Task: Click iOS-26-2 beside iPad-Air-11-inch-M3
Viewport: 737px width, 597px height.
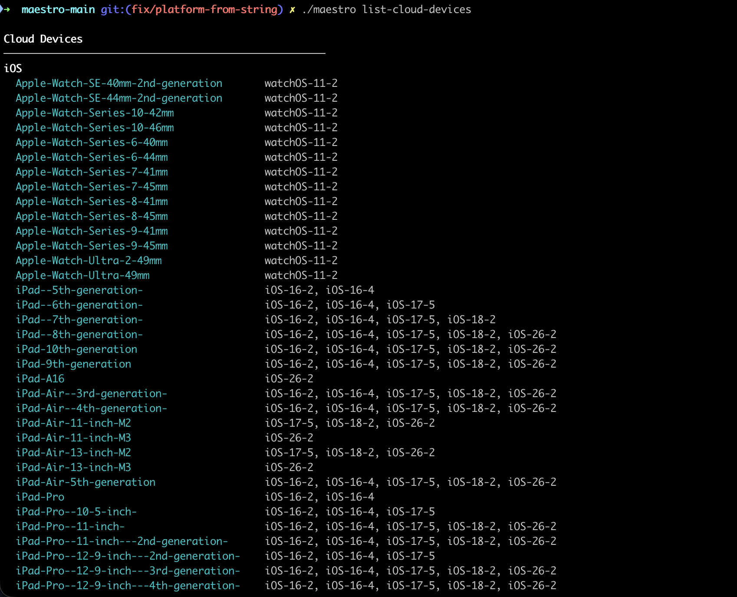Action: [289, 438]
